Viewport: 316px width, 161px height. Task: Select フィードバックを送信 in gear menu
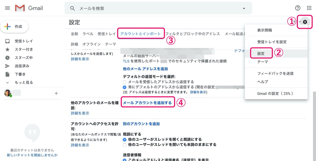[x=276, y=73]
